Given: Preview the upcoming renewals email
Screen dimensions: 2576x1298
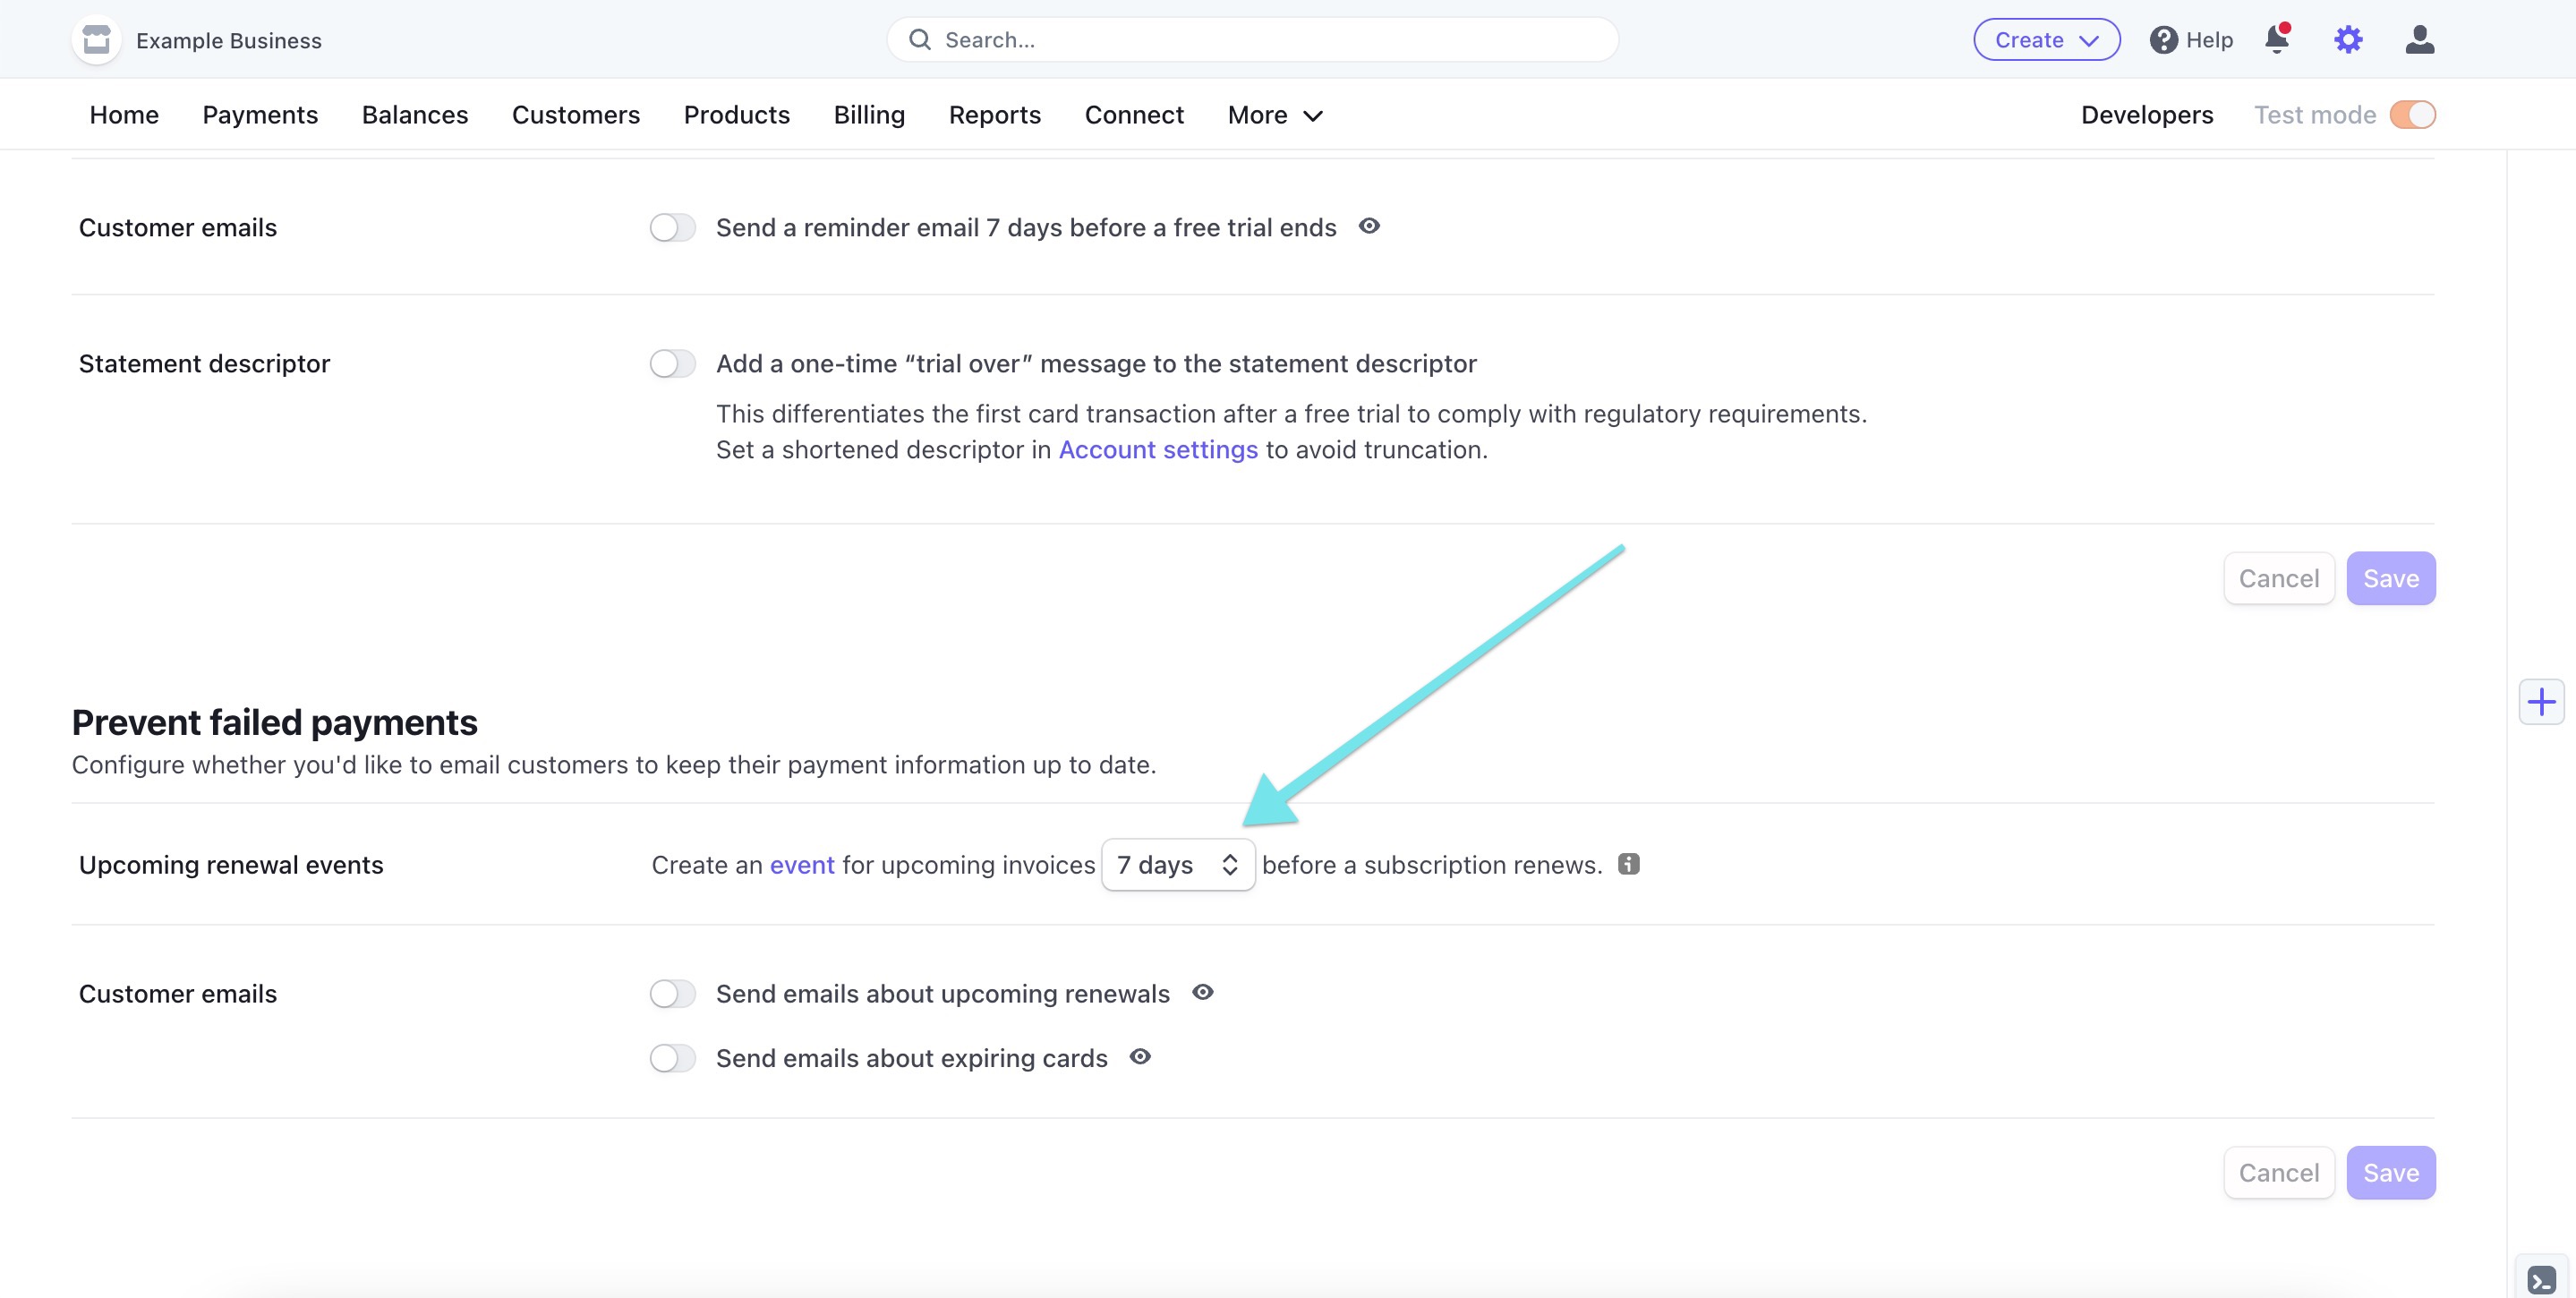Looking at the screenshot, I should click(1203, 992).
